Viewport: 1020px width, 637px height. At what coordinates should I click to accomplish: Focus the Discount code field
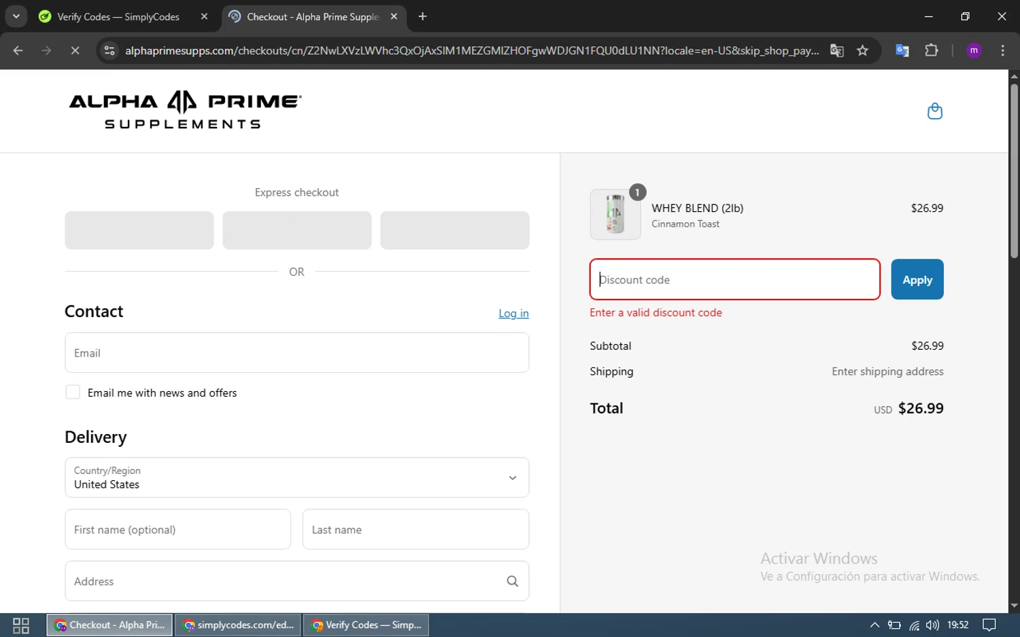[735, 279]
